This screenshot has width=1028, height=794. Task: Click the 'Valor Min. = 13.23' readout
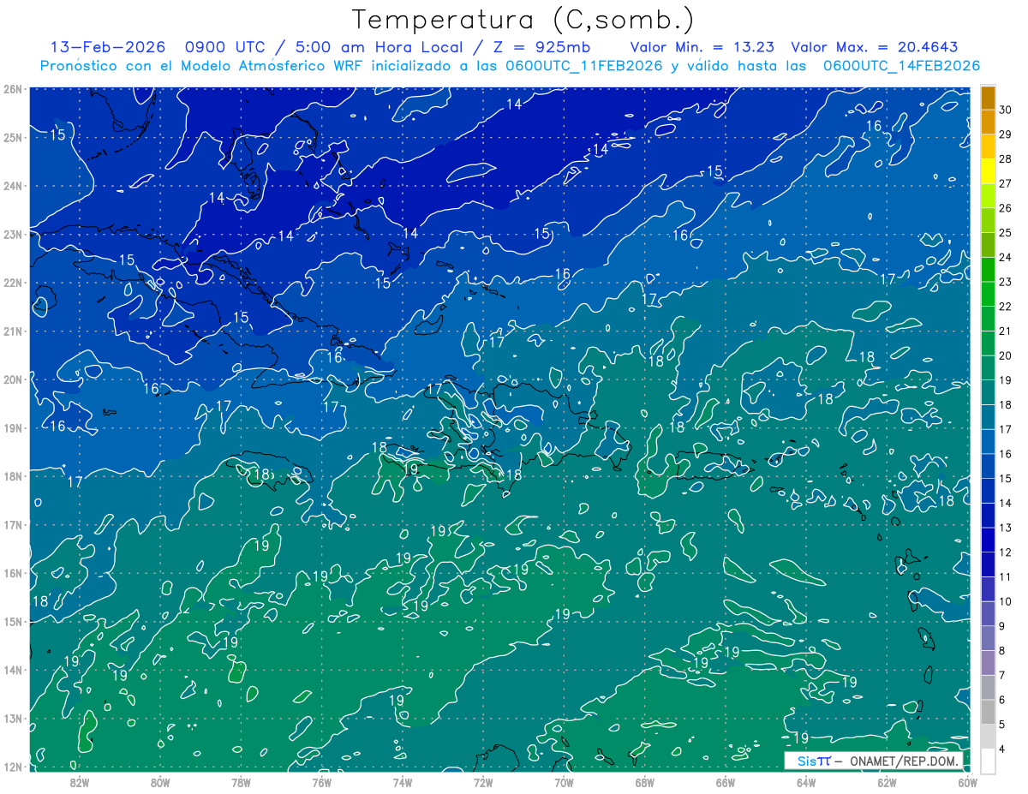click(702, 47)
